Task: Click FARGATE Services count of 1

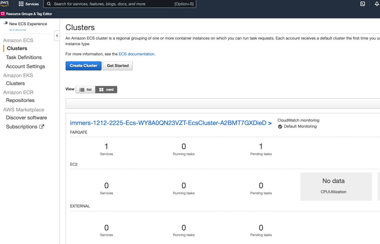Action: 106,146
